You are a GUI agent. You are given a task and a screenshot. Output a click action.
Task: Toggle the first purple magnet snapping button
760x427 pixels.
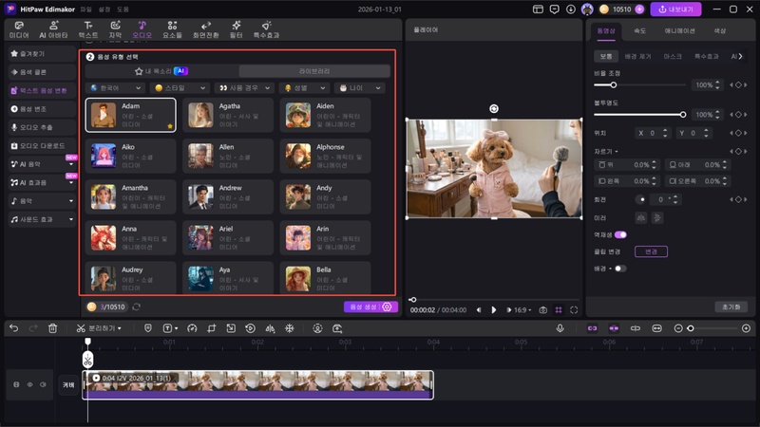click(x=592, y=328)
